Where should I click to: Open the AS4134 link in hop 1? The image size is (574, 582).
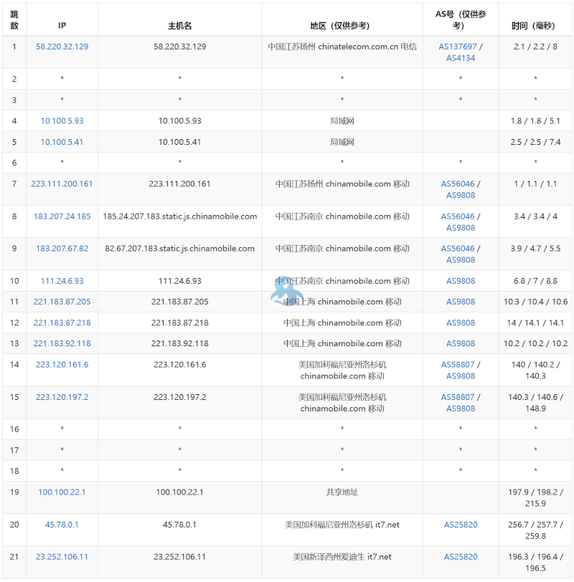pos(461,58)
